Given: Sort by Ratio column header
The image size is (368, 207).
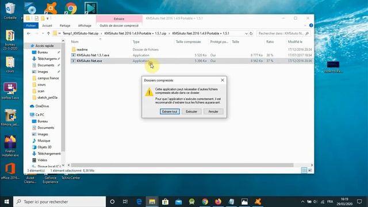Looking at the screenshot, I should (270, 42).
